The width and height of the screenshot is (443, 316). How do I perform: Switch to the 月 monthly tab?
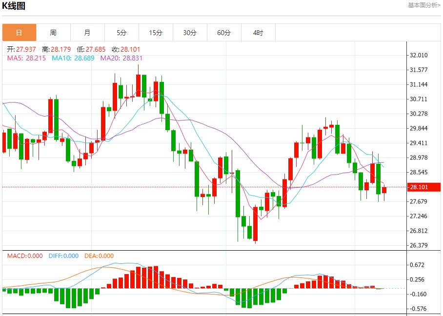click(x=88, y=33)
